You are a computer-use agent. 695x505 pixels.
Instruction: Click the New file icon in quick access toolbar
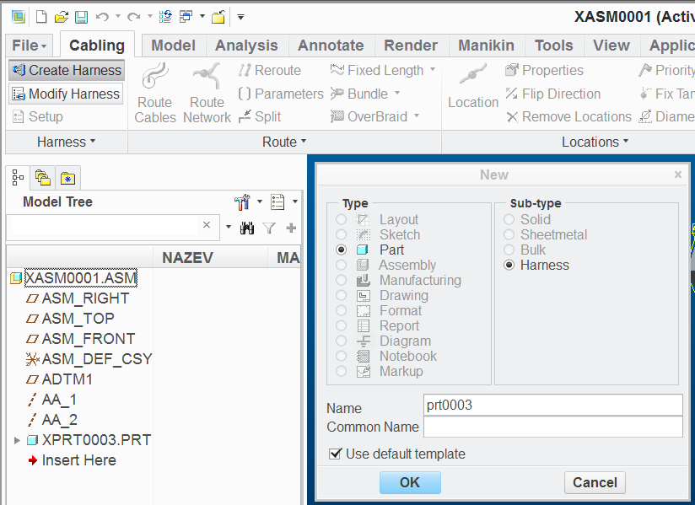(x=41, y=17)
